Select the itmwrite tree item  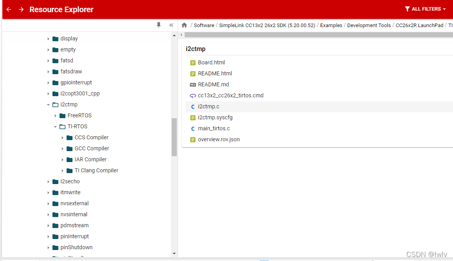70,192
